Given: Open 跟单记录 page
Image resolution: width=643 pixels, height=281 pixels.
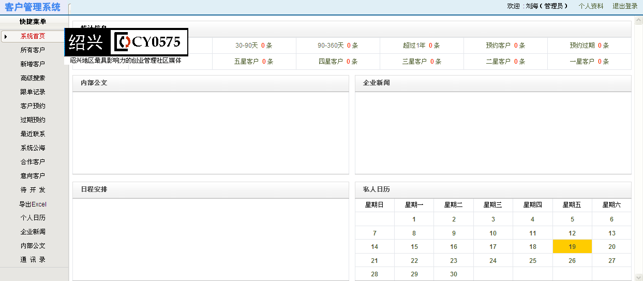Looking at the screenshot, I should tap(33, 92).
